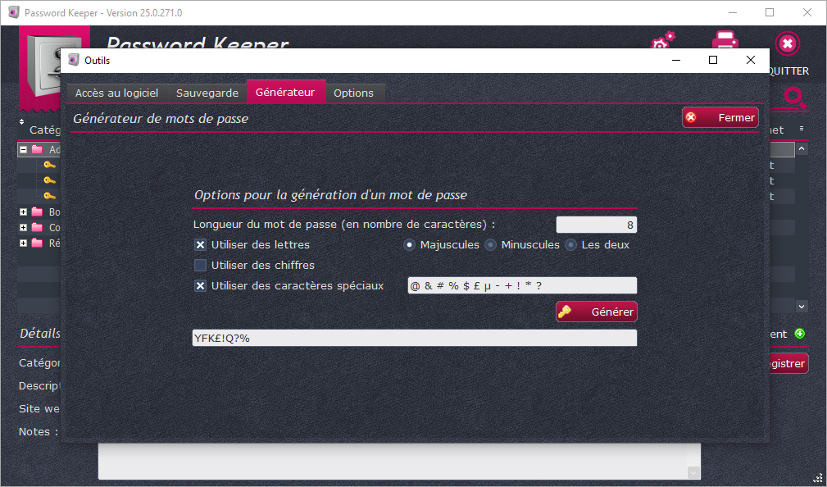The image size is (827, 487).
Task: Click the partially hidden Enregistrer button
Action: (788, 363)
